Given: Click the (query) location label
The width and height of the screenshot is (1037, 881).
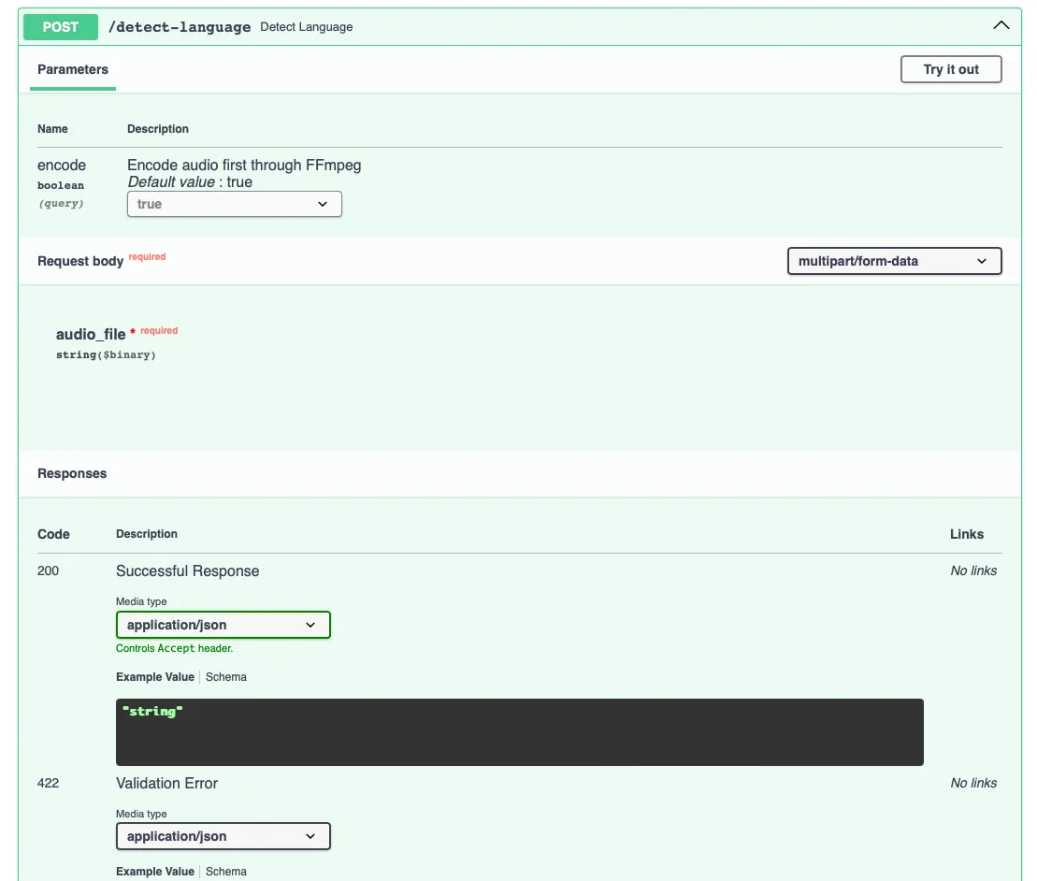Looking at the screenshot, I should pyautogui.click(x=61, y=203).
